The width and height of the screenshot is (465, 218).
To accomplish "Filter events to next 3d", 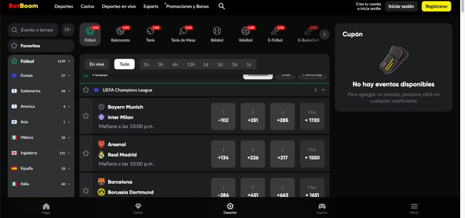I will point(234,64).
